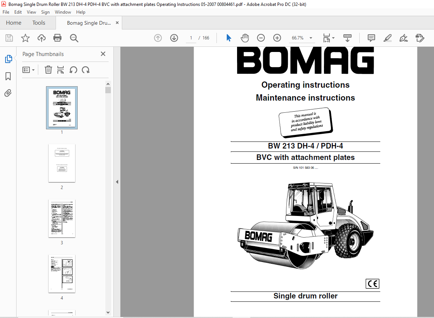Open the View menu
This screenshot has height=318, width=434.
click(31, 12)
